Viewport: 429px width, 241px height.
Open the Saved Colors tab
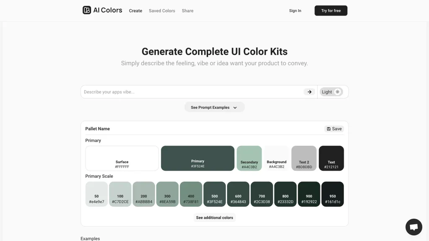[162, 10]
